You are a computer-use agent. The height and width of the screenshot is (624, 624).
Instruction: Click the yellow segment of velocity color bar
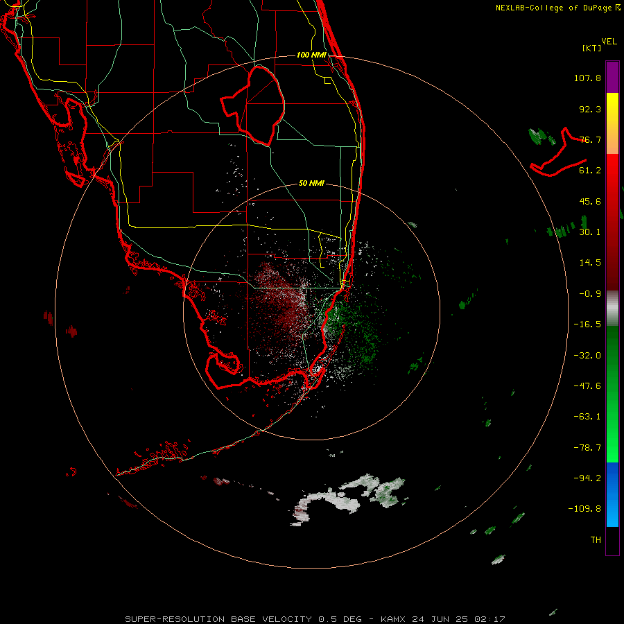point(612,123)
